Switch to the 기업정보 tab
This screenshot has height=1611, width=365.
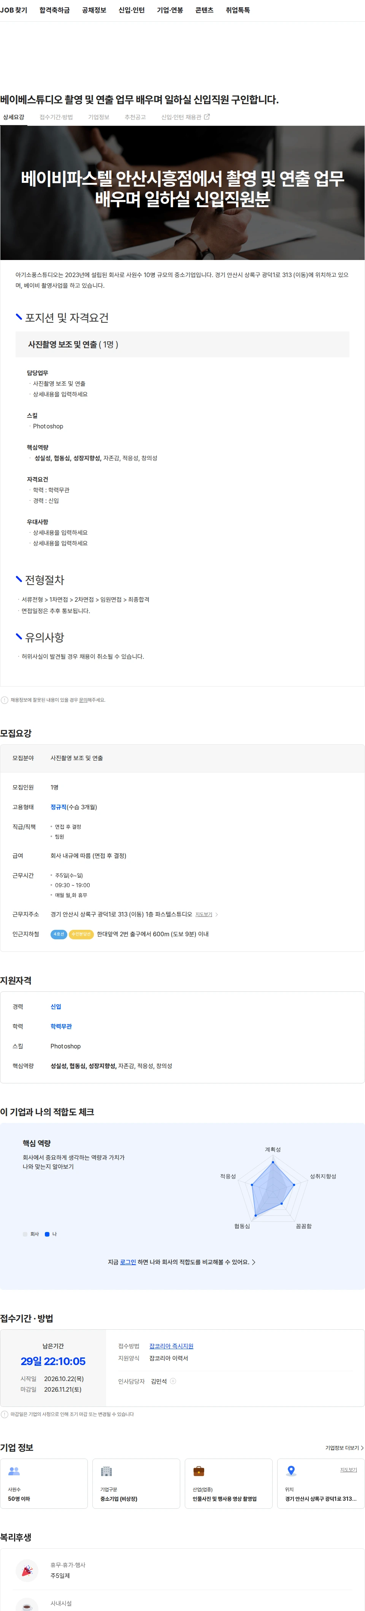(99, 117)
